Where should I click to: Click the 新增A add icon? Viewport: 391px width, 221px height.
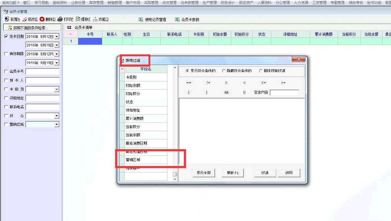(7, 19)
